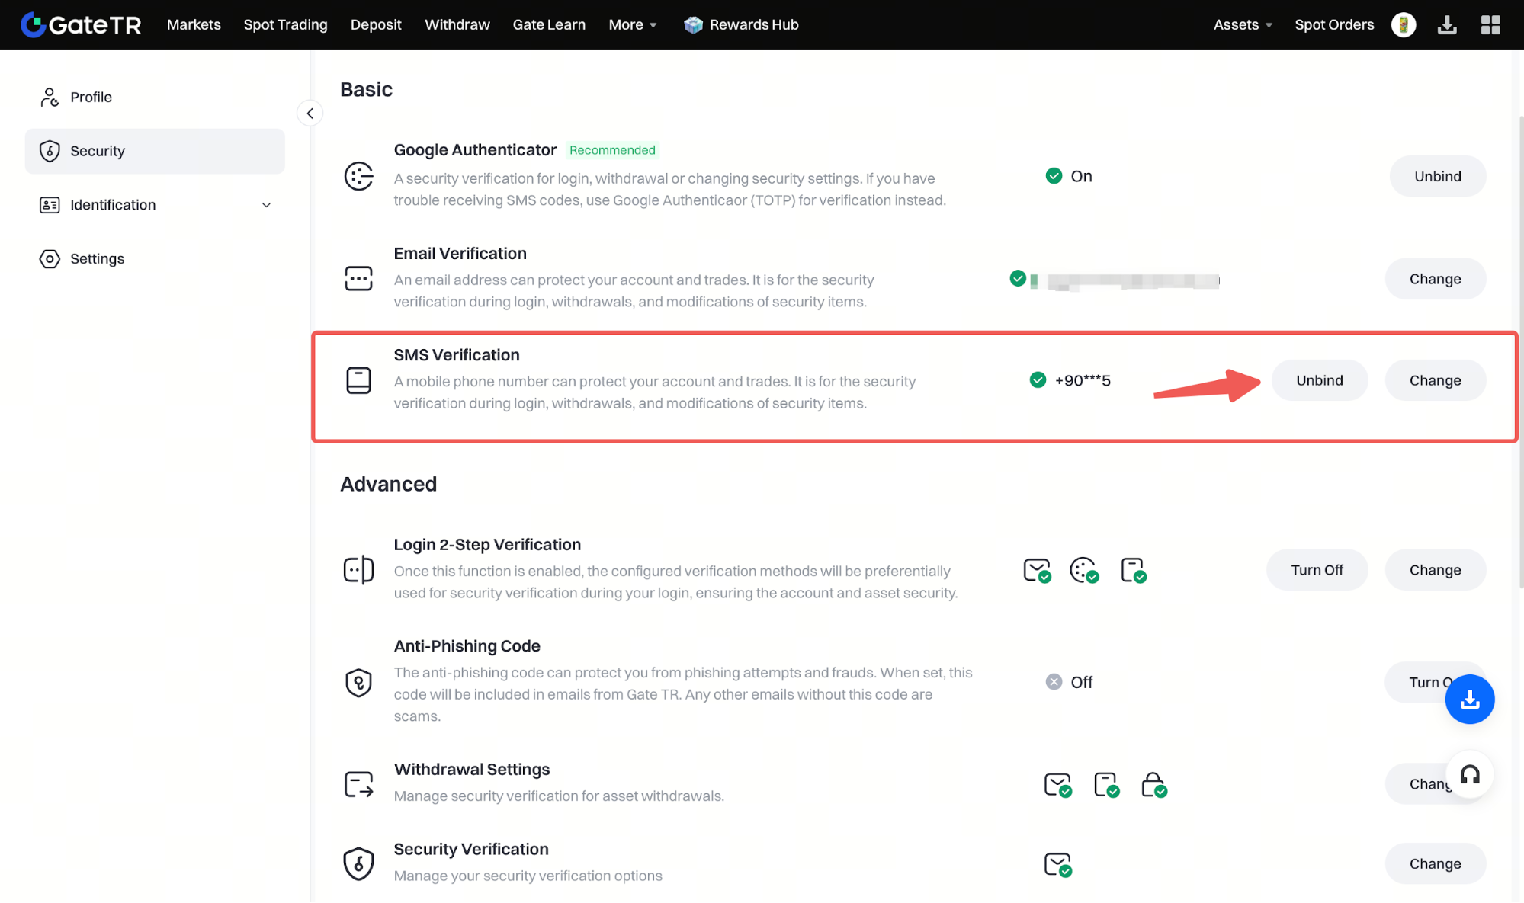Click the Google Authenticator row icon
This screenshot has height=903, width=1524.
358,176
